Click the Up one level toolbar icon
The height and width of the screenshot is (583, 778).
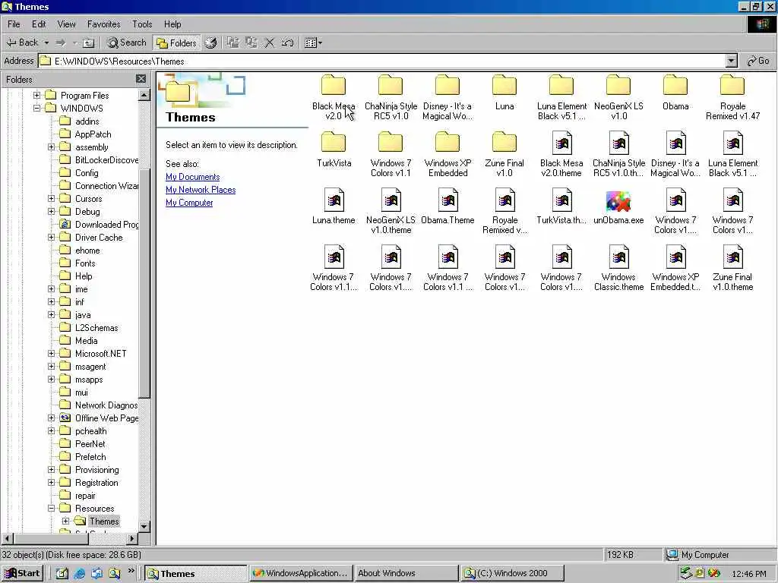[88, 43]
